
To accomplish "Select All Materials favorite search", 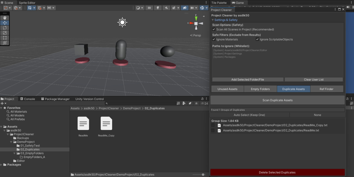I will 19,112.
